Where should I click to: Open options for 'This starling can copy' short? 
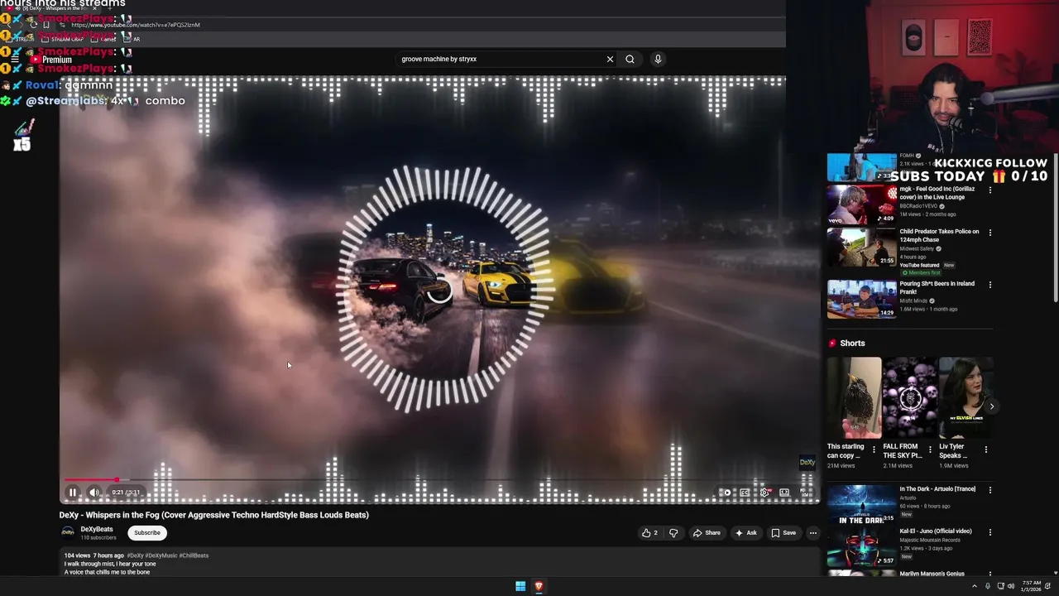(874, 450)
